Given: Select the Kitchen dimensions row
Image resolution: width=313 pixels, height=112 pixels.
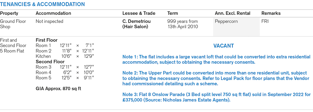Looking at the screenshot, I should (64, 56).
